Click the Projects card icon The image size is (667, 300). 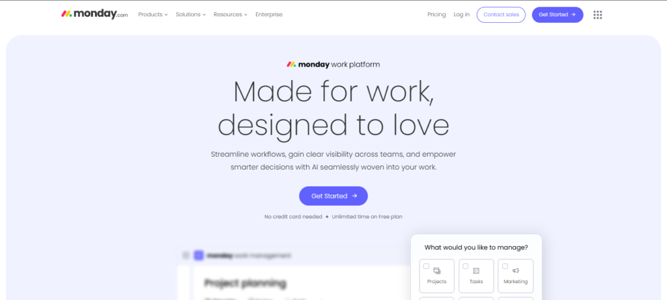(x=437, y=271)
